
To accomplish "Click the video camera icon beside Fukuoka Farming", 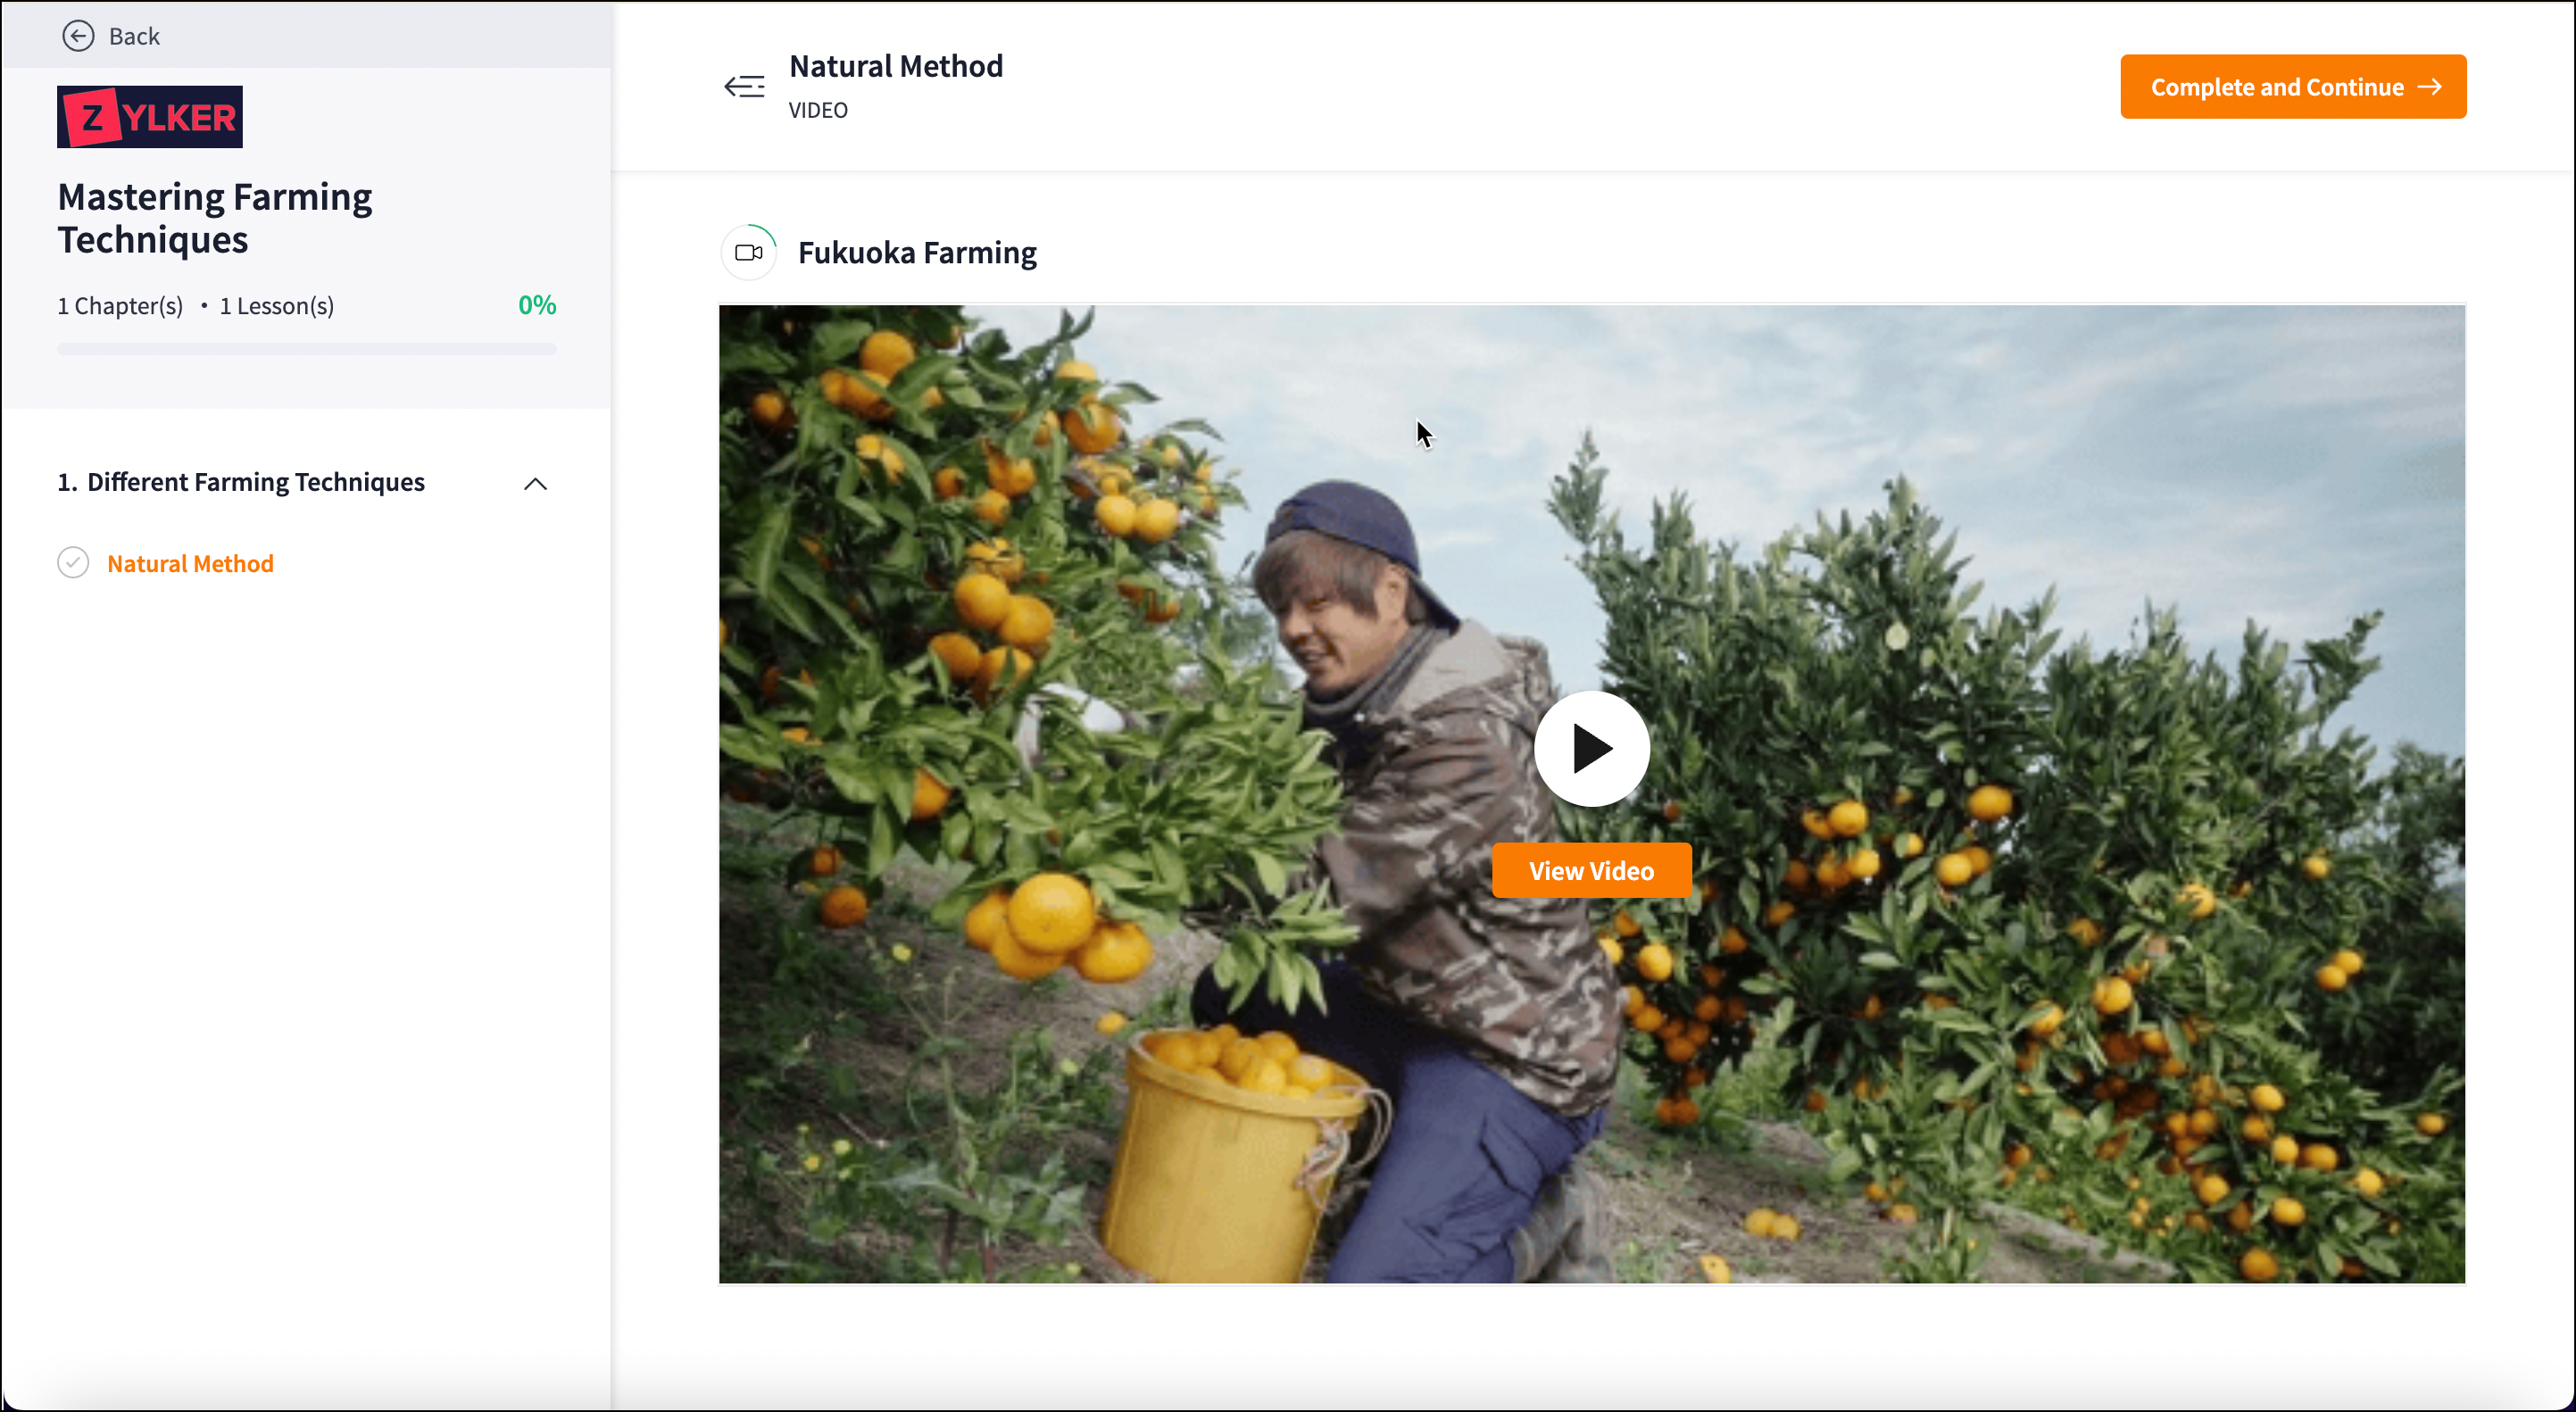I will (x=749, y=253).
